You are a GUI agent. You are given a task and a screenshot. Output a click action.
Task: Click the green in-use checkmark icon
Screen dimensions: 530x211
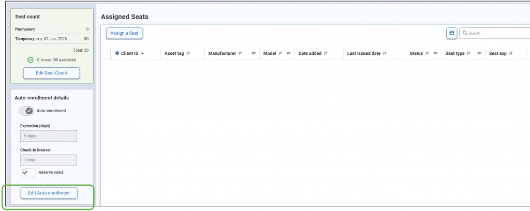point(31,60)
